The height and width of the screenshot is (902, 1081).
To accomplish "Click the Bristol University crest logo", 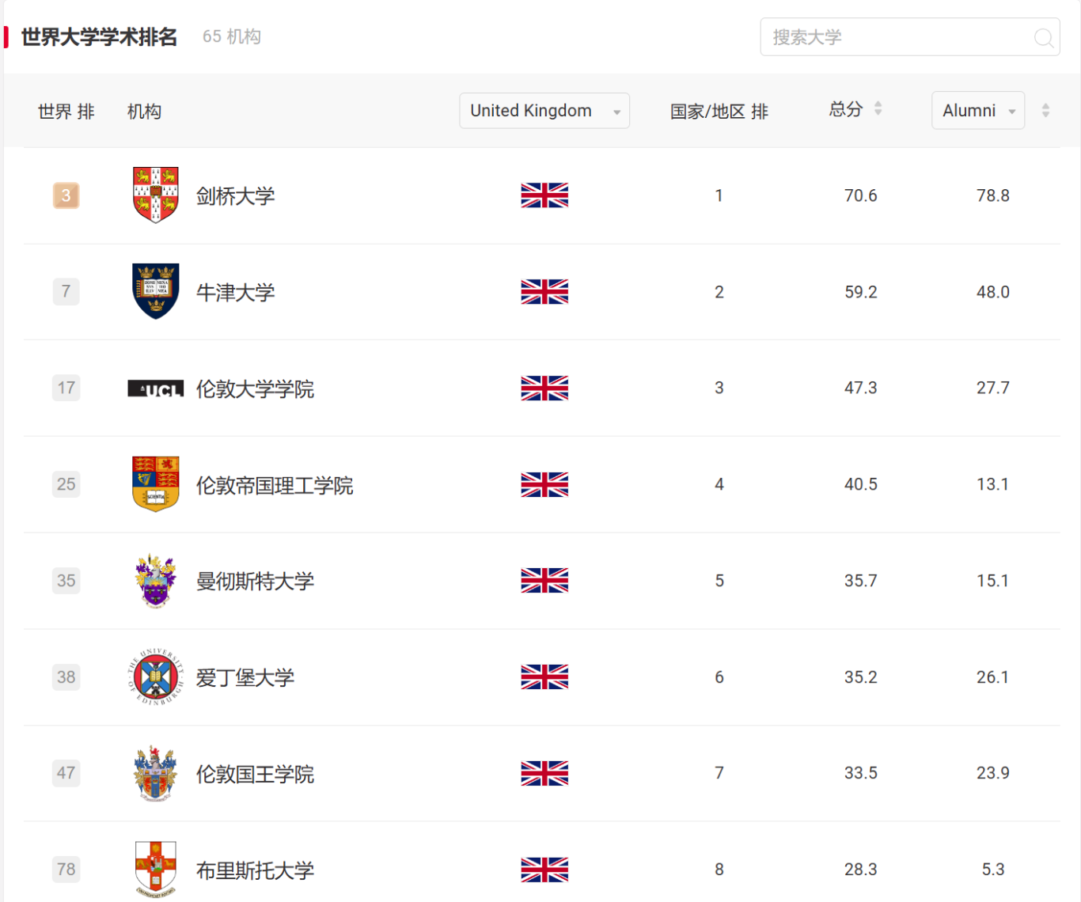I will [156, 870].
